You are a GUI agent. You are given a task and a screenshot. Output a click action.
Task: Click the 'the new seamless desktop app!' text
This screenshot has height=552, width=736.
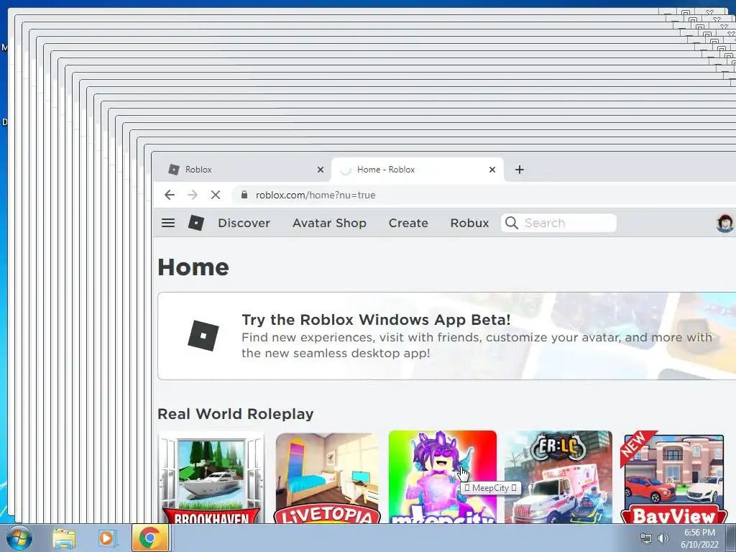[336, 354]
